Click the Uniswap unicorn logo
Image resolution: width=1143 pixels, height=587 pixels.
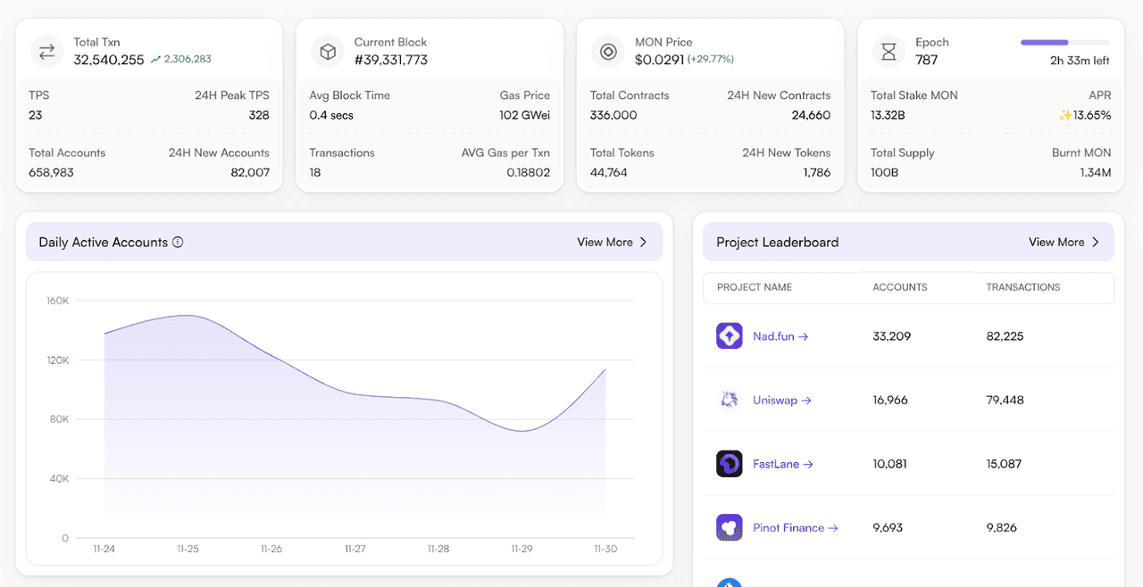pyautogui.click(x=730, y=401)
